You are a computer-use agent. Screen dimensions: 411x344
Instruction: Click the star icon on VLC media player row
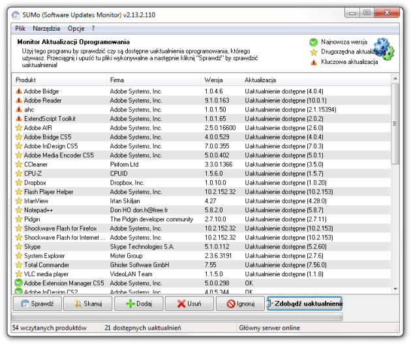pos(19,274)
